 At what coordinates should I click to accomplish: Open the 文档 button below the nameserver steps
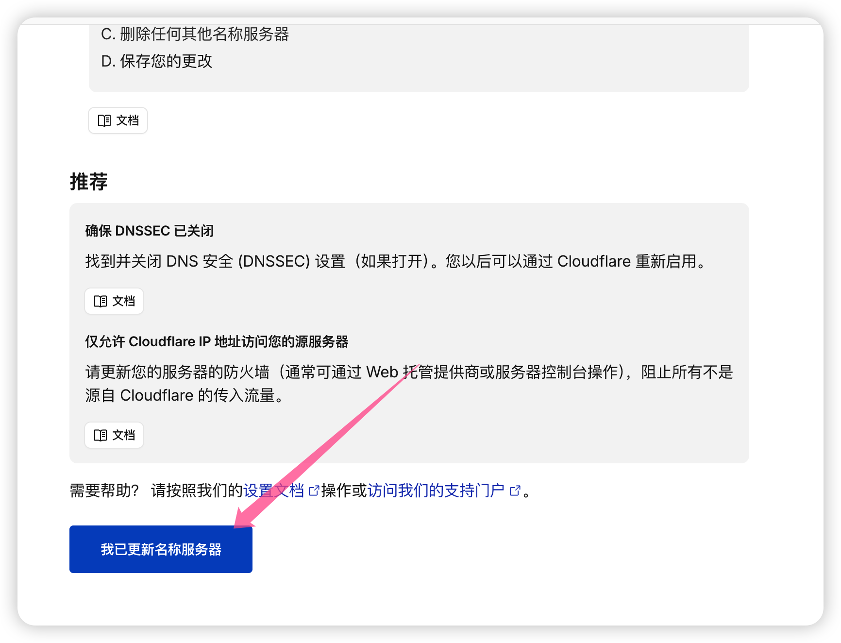[118, 120]
